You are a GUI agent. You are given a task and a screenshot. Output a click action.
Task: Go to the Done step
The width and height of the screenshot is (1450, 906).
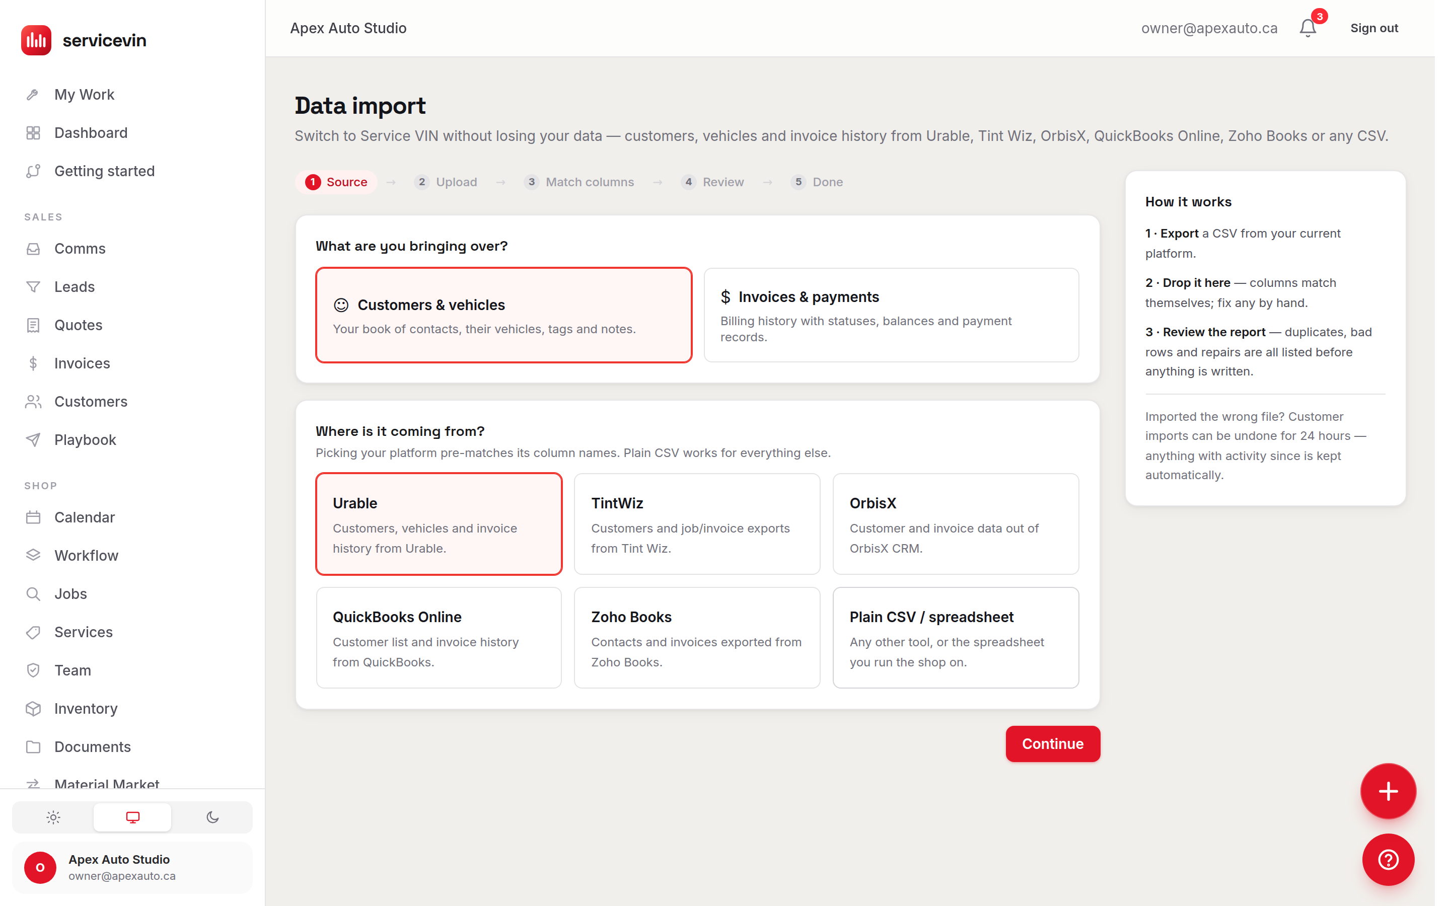pos(817,182)
